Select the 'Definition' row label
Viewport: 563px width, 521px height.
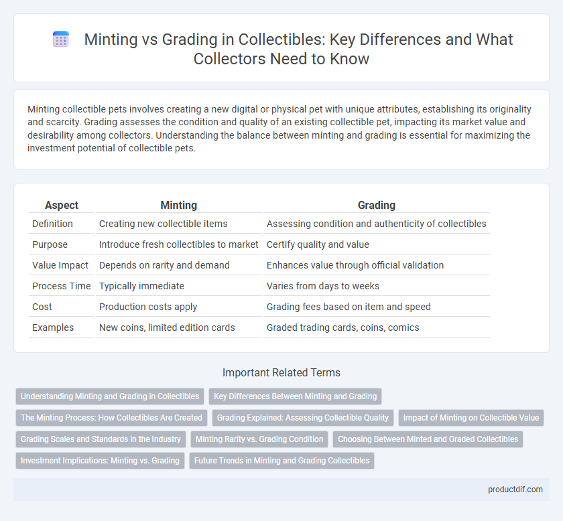click(52, 224)
